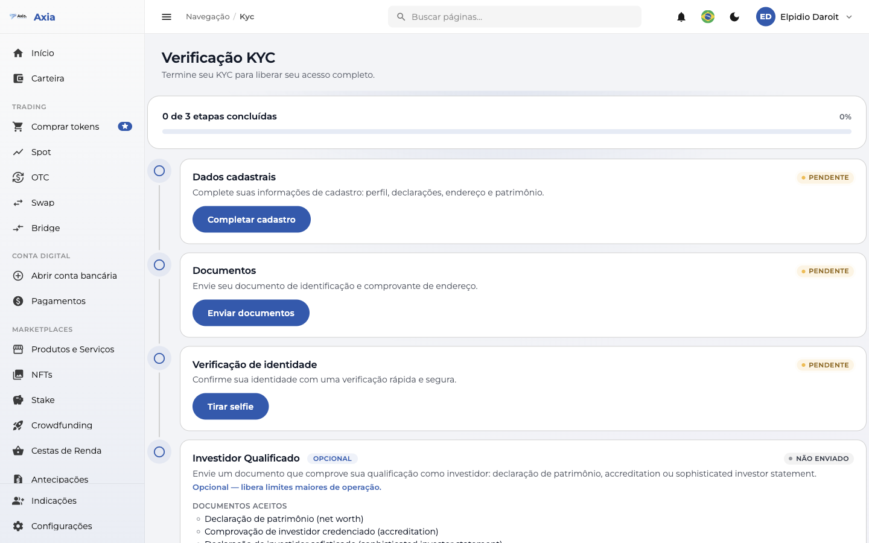Click the Tirar selfie button
869x543 pixels.
[x=231, y=407]
